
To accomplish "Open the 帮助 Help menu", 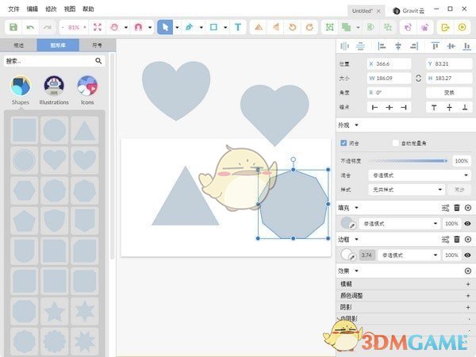I will pos(88,9).
